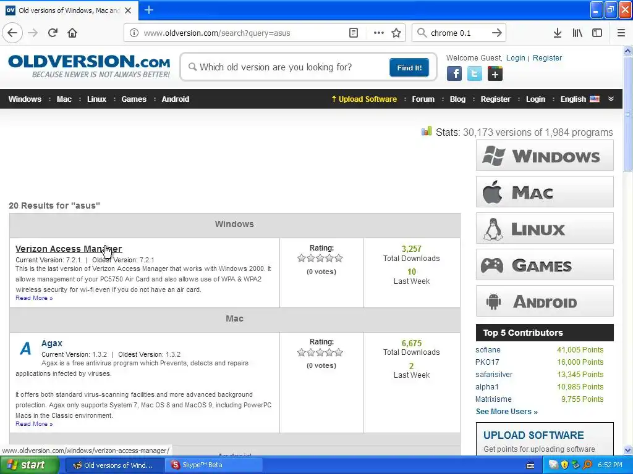
Task: Click the forward navigation arrow
Action: (33, 33)
